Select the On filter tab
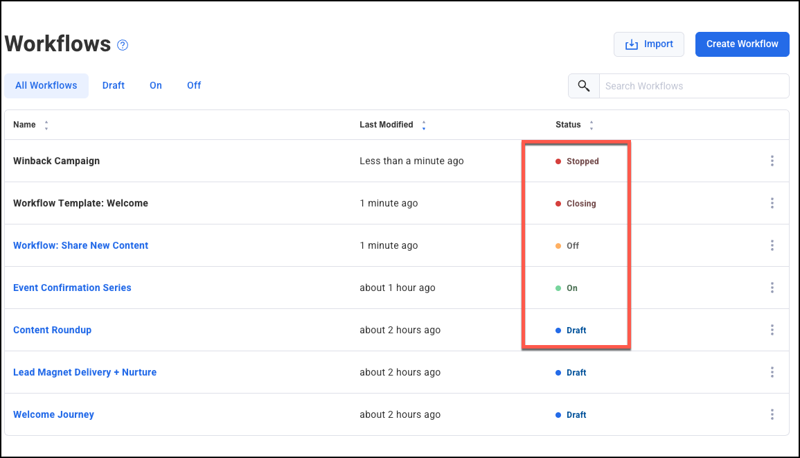Screen dimensions: 800x458 [x=156, y=85]
